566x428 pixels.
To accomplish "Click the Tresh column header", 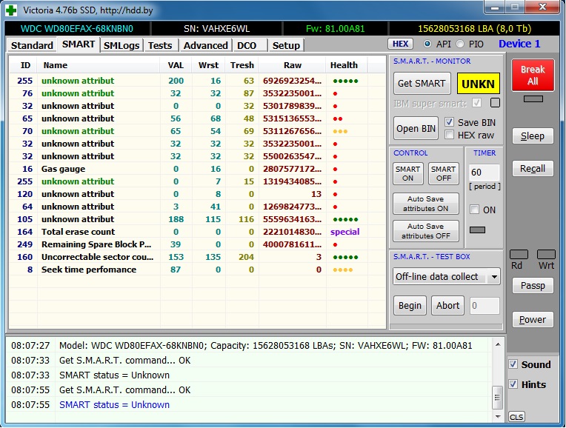I will [242, 65].
